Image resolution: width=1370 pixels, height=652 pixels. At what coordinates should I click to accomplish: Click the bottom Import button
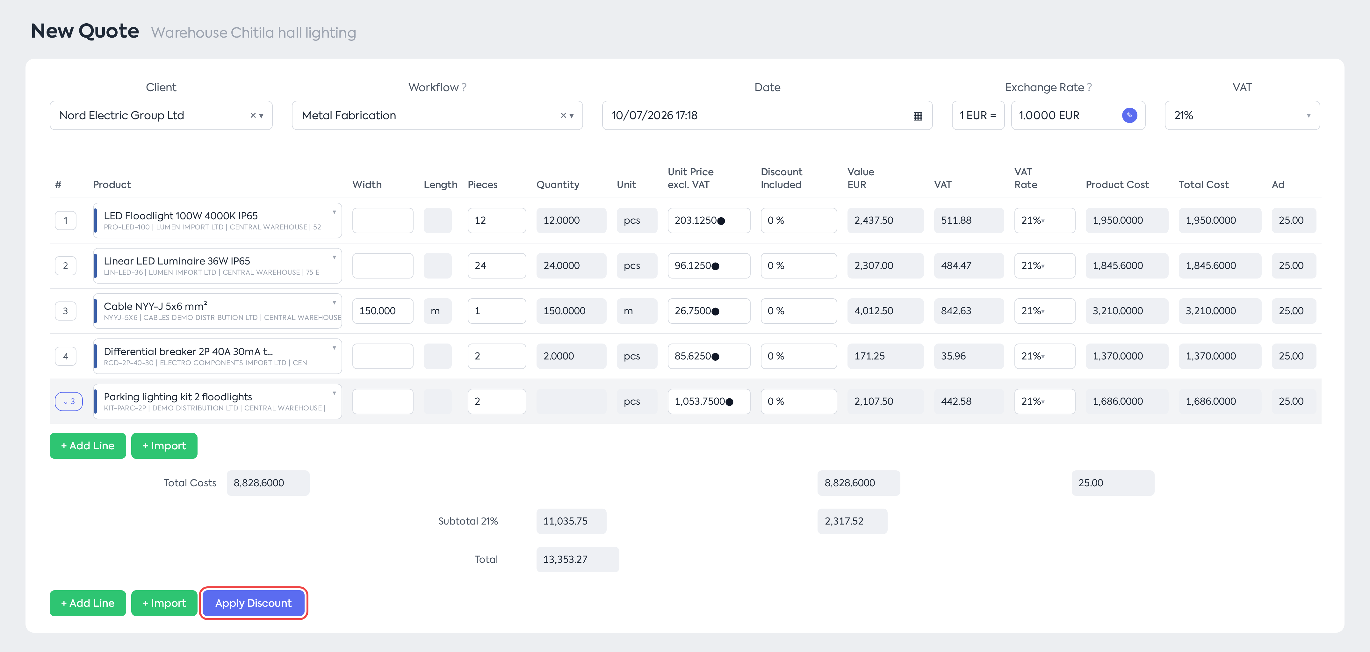(x=164, y=603)
